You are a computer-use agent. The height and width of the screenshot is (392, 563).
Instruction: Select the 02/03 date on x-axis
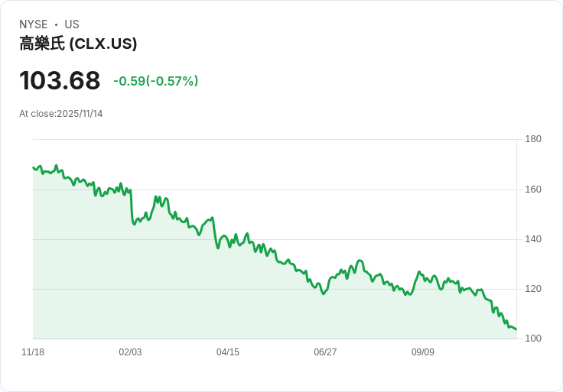(x=130, y=352)
